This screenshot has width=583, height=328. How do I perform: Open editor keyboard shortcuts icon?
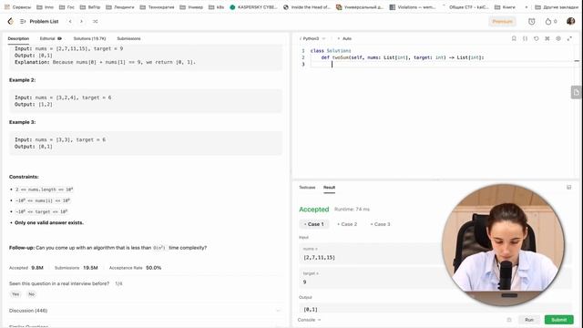tap(547, 38)
